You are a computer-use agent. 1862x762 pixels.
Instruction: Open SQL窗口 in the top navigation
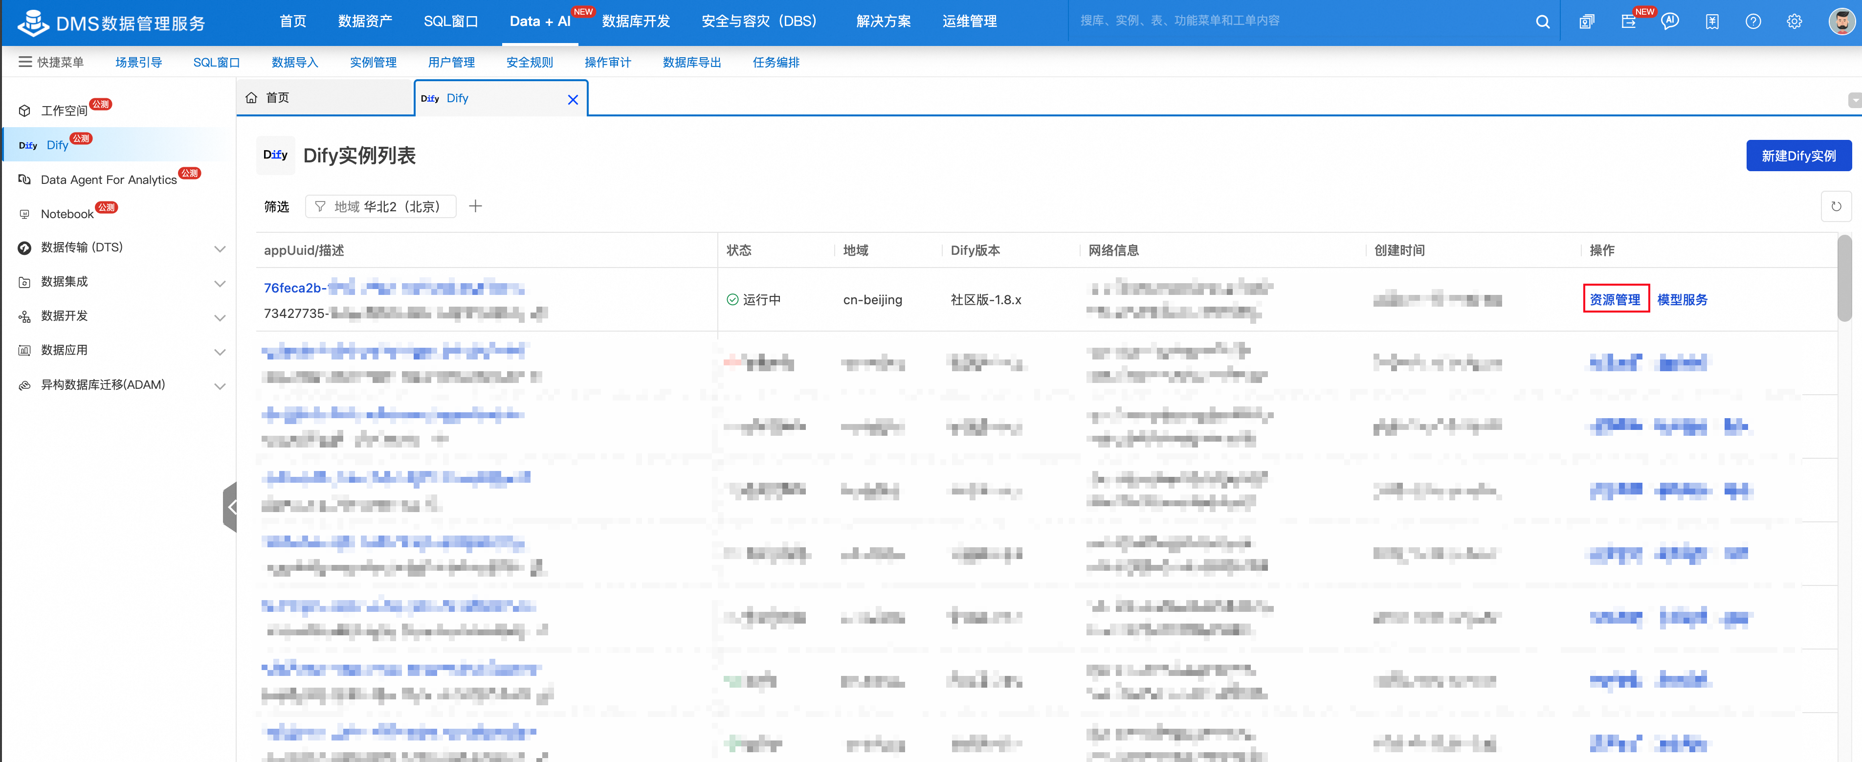(450, 22)
